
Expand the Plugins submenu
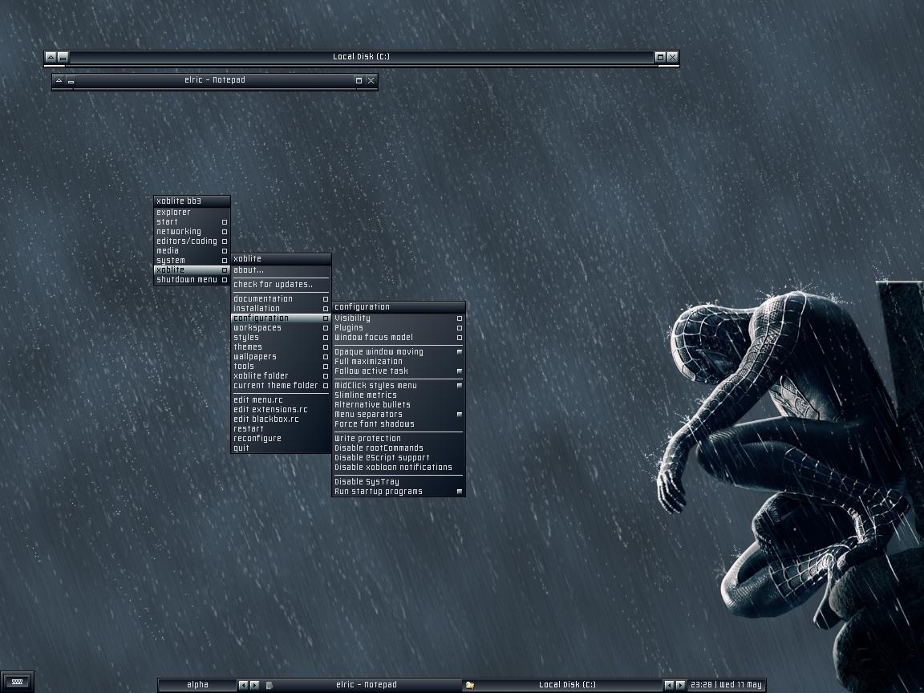pyautogui.click(x=399, y=327)
